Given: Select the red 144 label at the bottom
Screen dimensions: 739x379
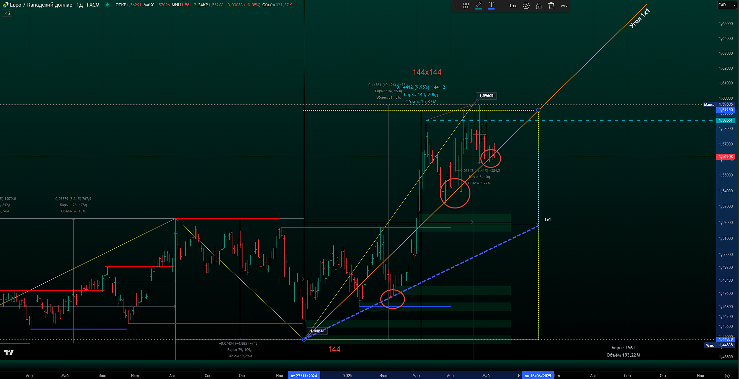Looking at the screenshot, I should point(334,349).
